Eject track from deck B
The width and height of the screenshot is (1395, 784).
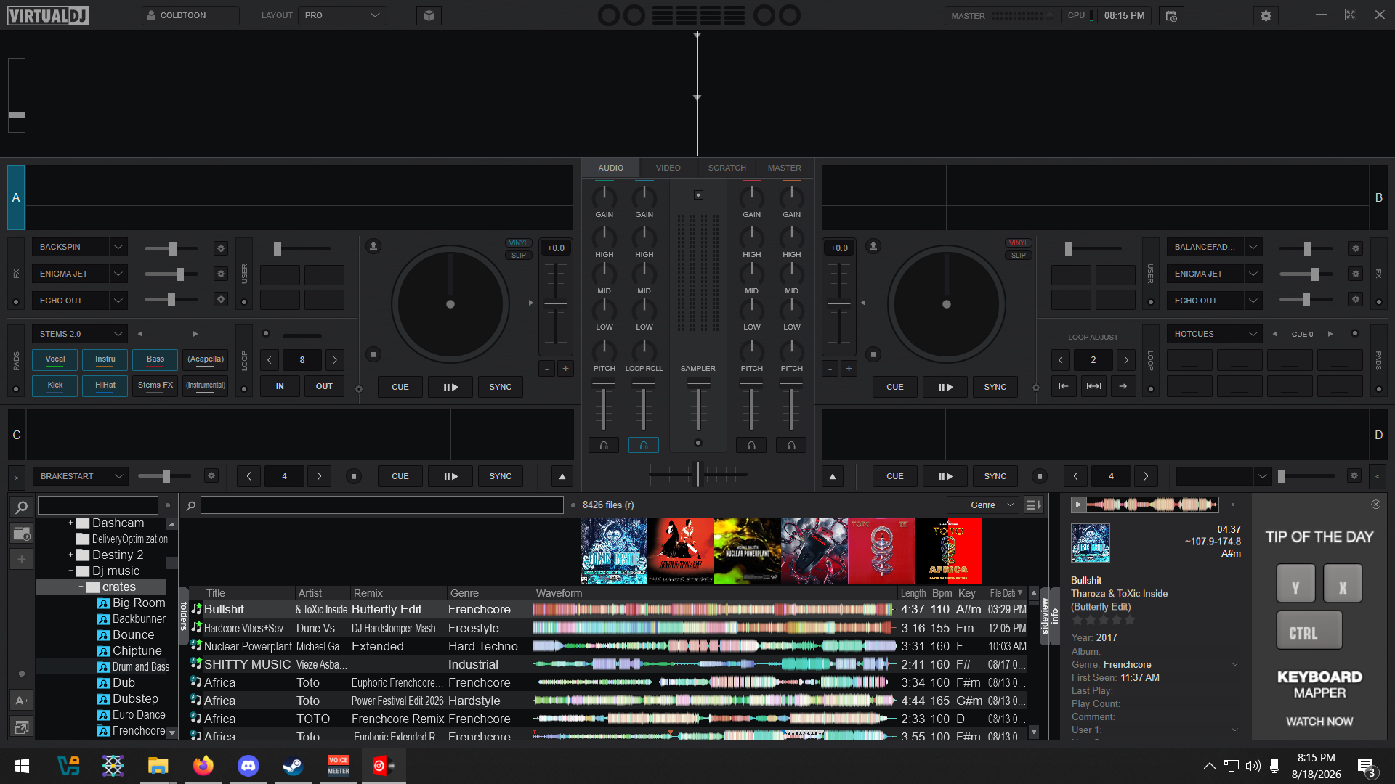click(x=873, y=246)
